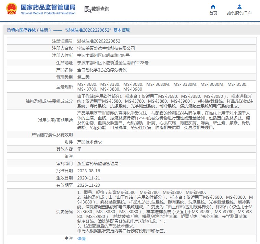Click the data query magnifier icon

(x=88, y=10)
